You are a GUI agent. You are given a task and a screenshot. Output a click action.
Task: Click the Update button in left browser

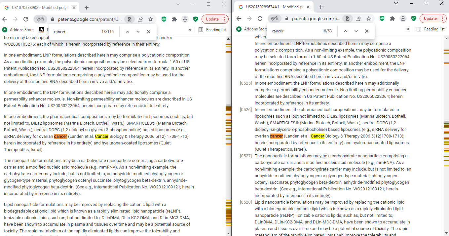(x=215, y=19)
